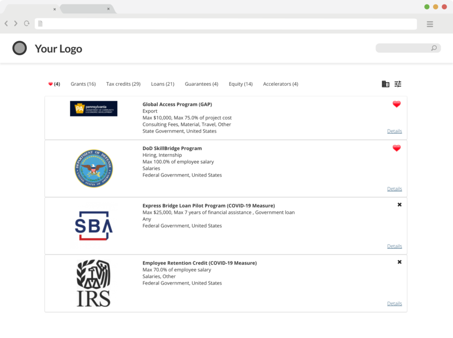
Task: Open the browser hamburger menu
Action: (430, 24)
